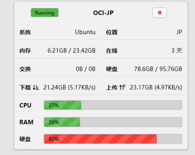Click the 系统 label
This screenshot has width=195, height=155.
[25, 32]
